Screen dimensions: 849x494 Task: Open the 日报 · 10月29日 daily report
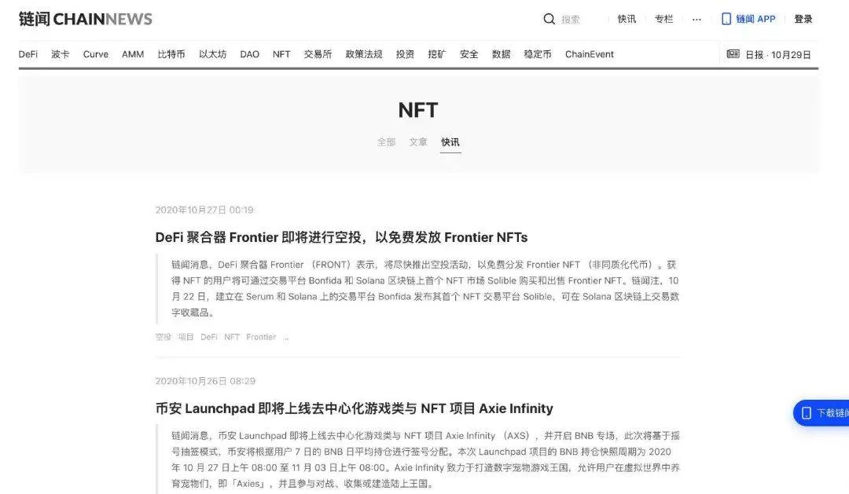769,55
